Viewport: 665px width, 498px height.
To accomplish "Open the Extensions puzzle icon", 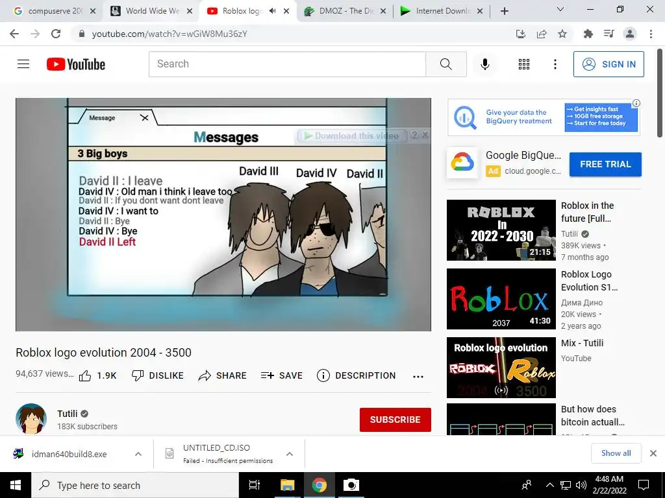I will tap(588, 34).
